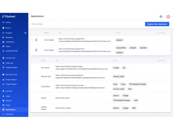This screenshot has width=173, height=130.
Task: Click the Collections icon in sidebar
Action: pyautogui.click(x=3, y=42)
